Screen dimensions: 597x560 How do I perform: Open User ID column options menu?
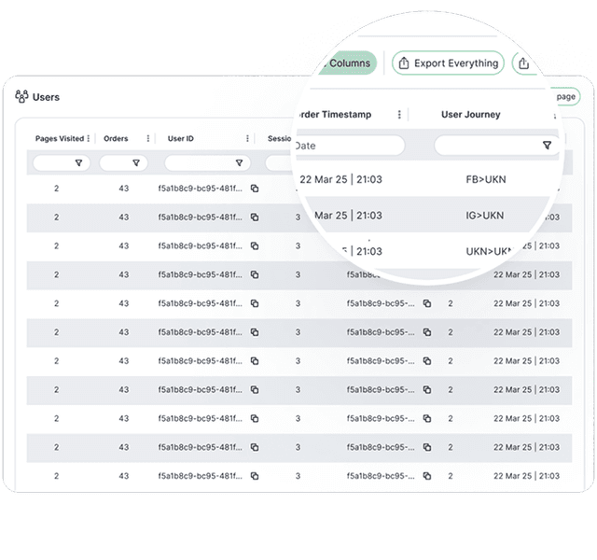247,139
